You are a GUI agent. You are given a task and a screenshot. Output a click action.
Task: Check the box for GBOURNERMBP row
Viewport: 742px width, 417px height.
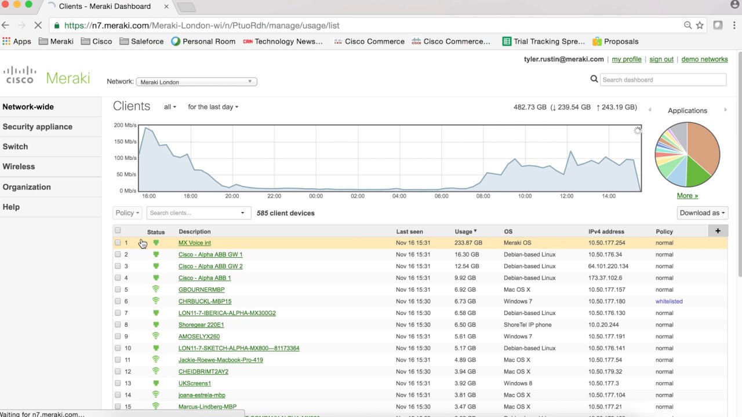(x=118, y=289)
